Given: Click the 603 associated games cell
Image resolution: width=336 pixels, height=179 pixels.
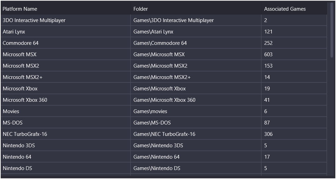Looking at the screenshot, I should coord(294,54).
